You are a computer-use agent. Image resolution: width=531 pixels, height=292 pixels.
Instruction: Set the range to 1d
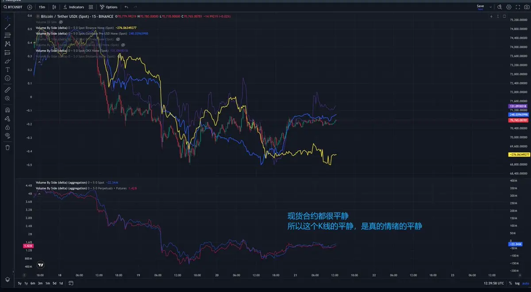coord(61,283)
